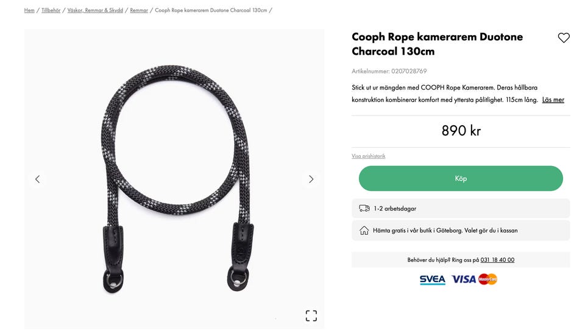
Task: Show next product image
Action: pyautogui.click(x=311, y=179)
